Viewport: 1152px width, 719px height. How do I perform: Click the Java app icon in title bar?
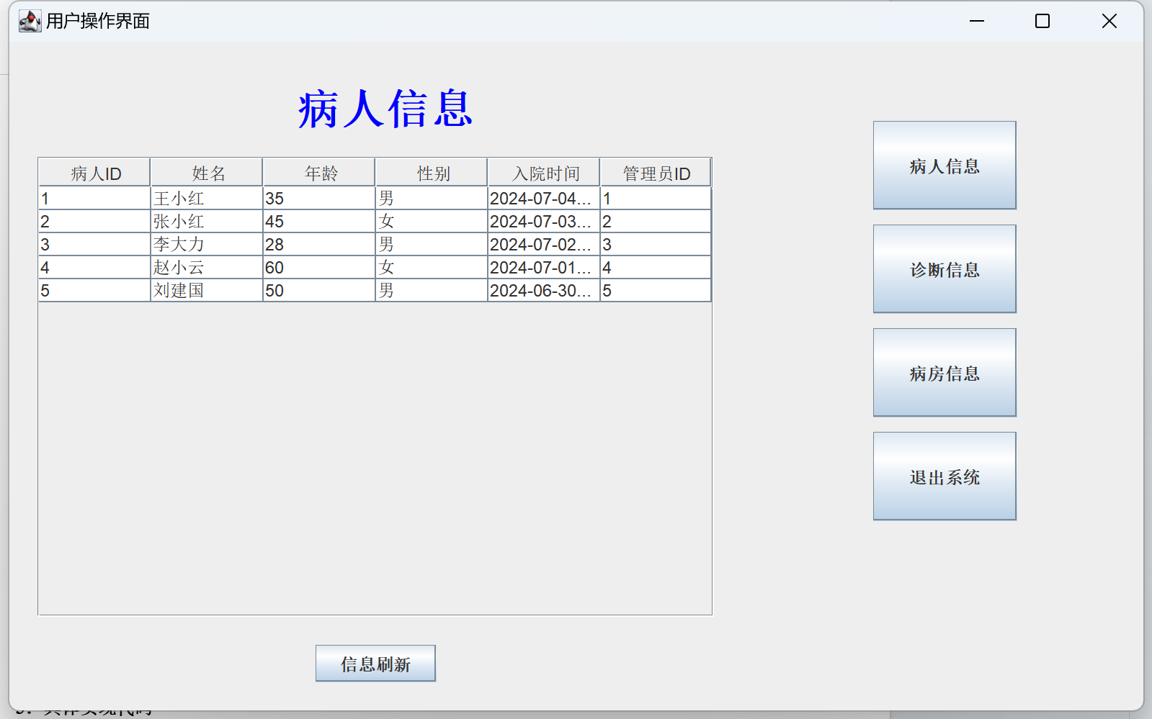point(30,22)
